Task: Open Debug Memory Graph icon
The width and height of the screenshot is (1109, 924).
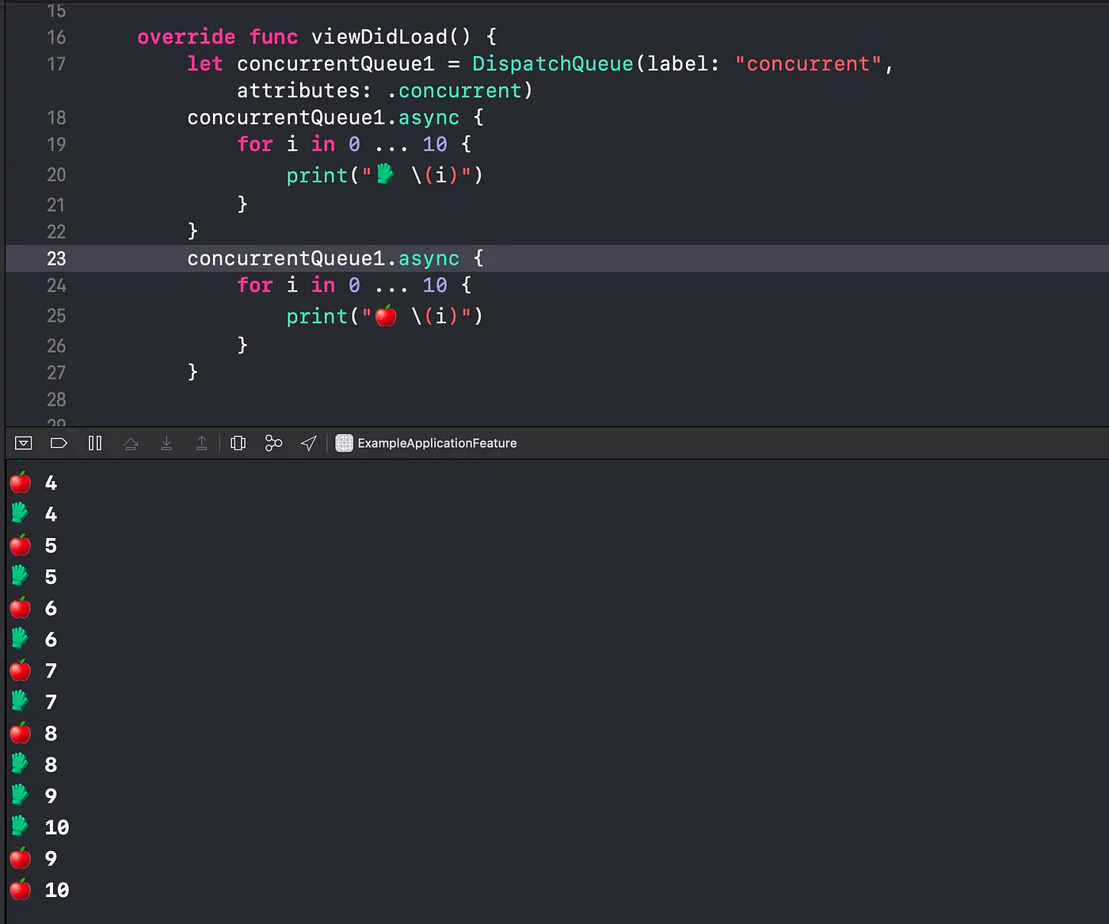Action: [273, 443]
